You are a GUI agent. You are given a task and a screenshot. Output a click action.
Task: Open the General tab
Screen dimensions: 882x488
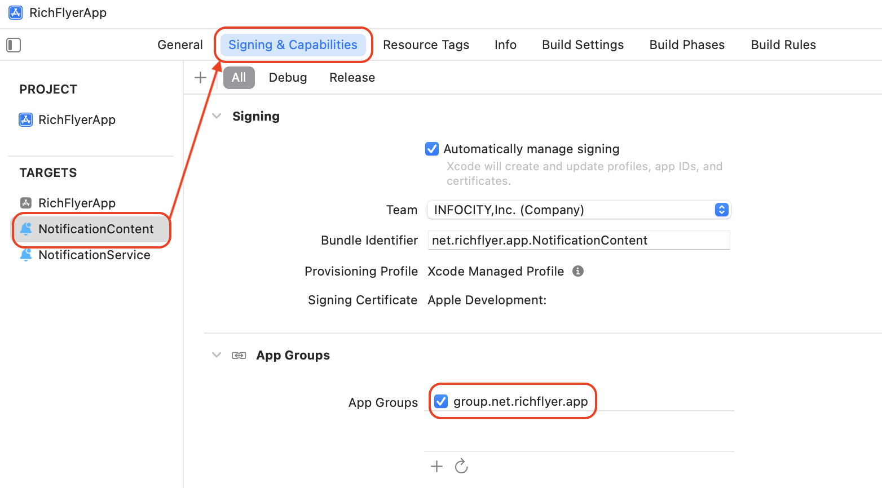click(180, 45)
